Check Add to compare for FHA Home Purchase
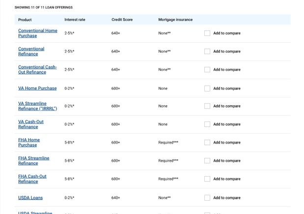This screenshot has height=214, width=304. (x=207, y=143)
